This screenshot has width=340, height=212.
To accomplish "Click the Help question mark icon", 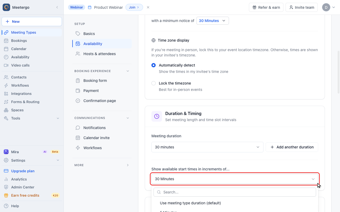I will [6, 206].
